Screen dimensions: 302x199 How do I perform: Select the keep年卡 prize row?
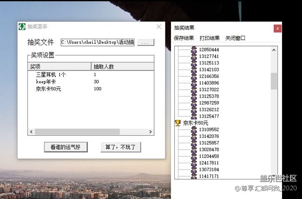91,82
